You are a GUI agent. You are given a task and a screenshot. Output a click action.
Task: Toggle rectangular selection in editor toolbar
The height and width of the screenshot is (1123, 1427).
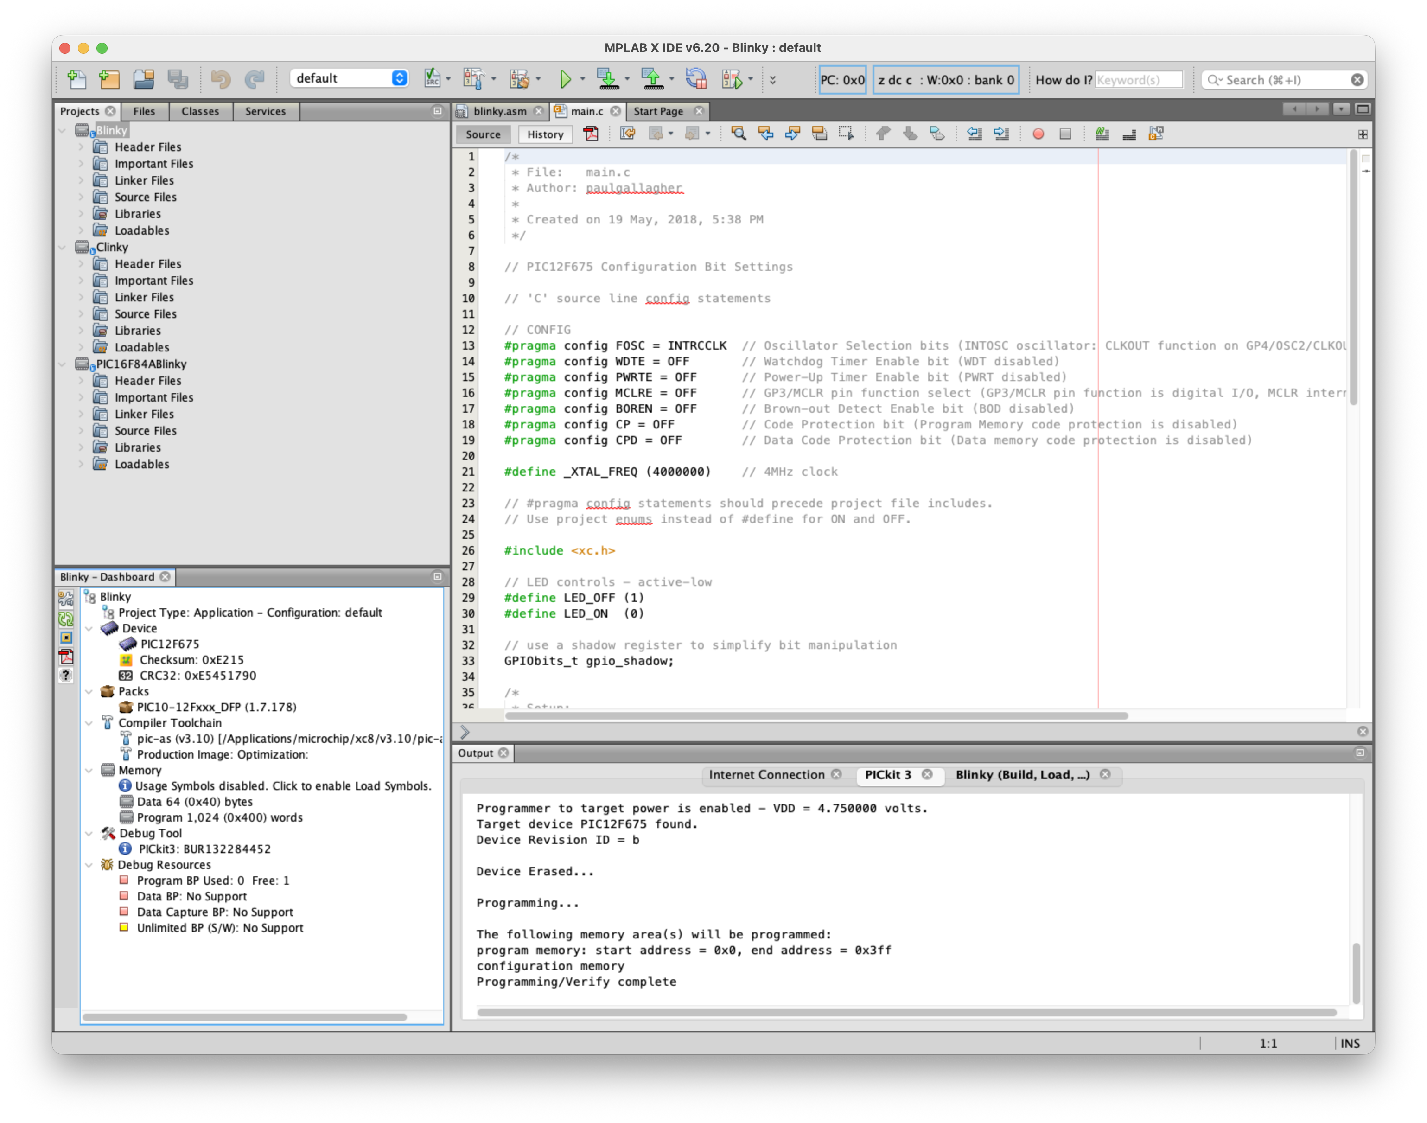(846, 134)
